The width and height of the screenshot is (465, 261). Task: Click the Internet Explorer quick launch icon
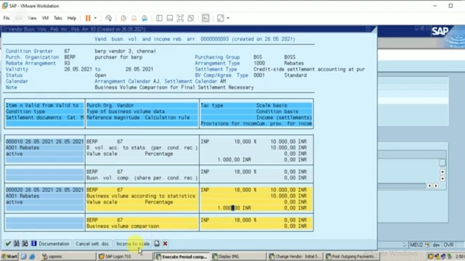click(32, 256)
